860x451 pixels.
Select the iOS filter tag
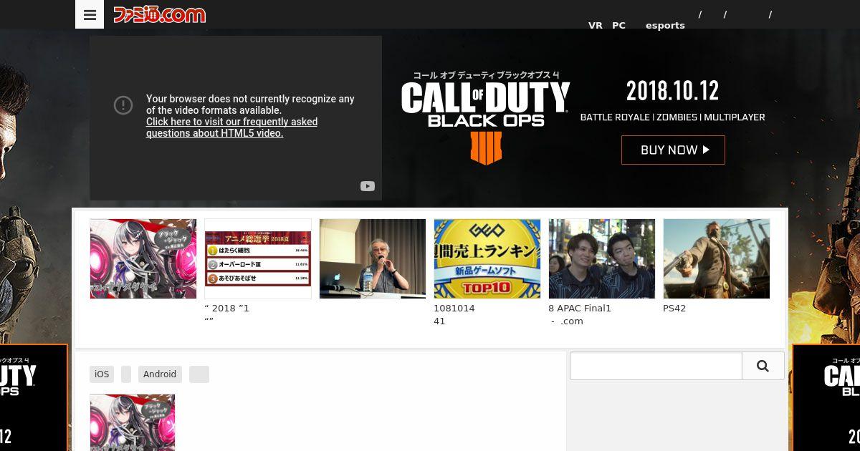102,374
